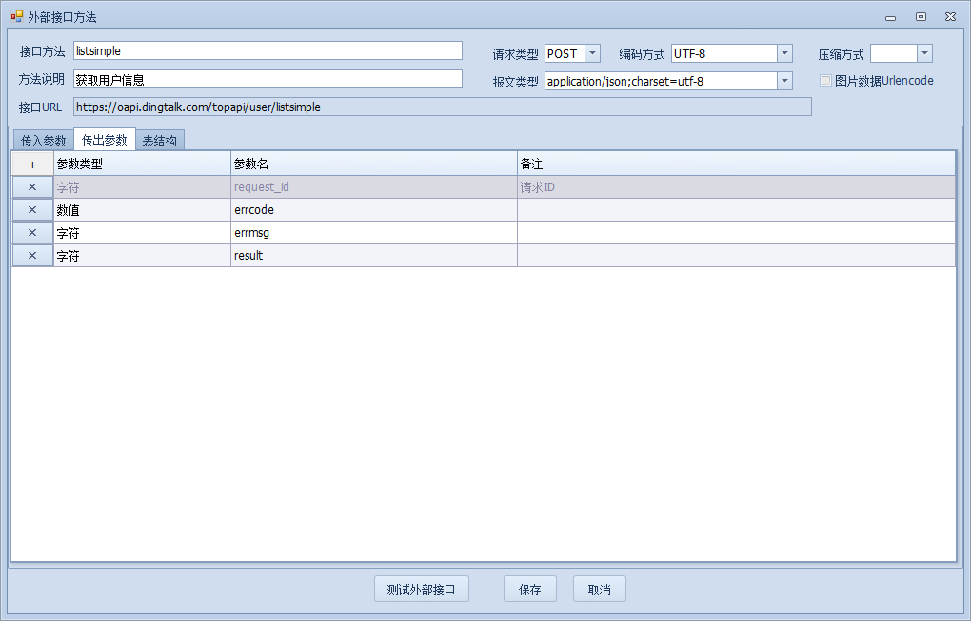The image size is (971, 621).
Task: Click the 取消 button
Action: point(600,590)
